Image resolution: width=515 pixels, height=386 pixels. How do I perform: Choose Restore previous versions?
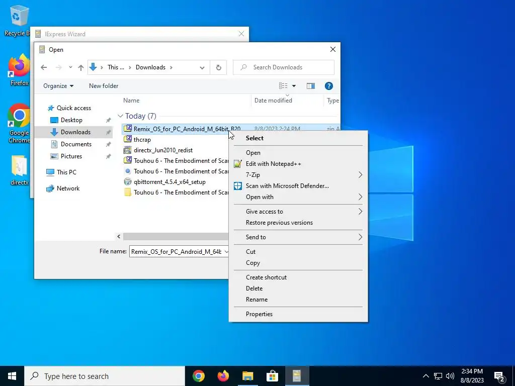(298, 223)
